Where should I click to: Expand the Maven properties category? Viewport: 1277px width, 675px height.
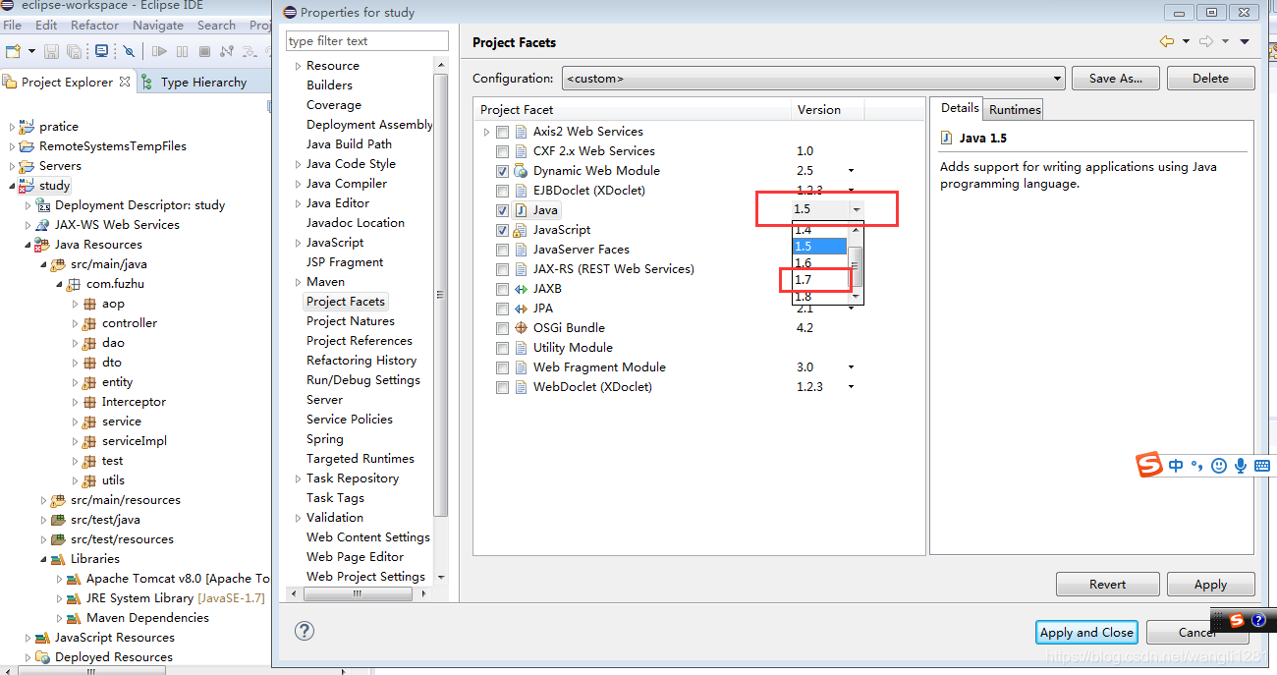pyautogui.click(x=298, y=282)
